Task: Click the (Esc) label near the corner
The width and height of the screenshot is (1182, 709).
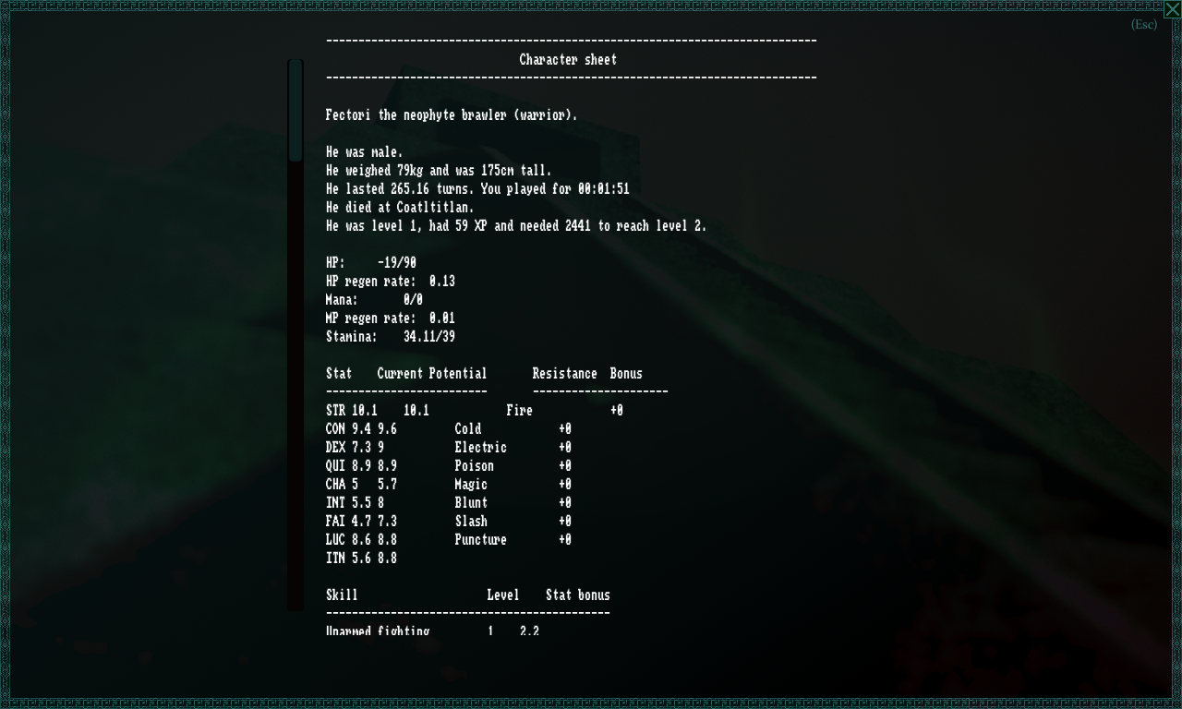Action: click(1143, 24)
